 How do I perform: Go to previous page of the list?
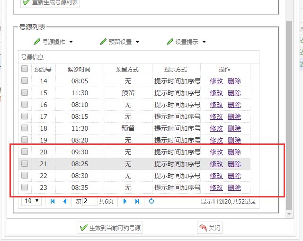(65, 201)
